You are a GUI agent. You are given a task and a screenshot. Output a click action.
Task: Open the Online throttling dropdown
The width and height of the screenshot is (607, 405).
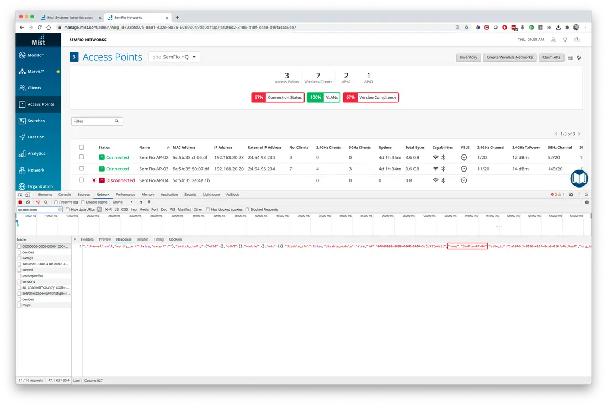coord(123,202)
